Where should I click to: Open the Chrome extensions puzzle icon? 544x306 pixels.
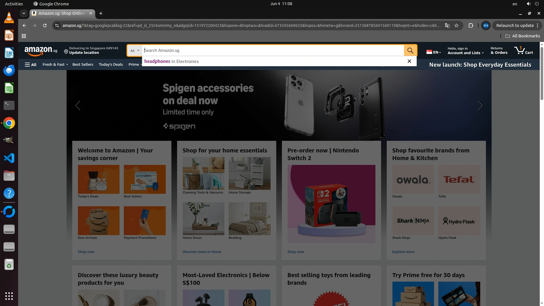click(471, 25)
